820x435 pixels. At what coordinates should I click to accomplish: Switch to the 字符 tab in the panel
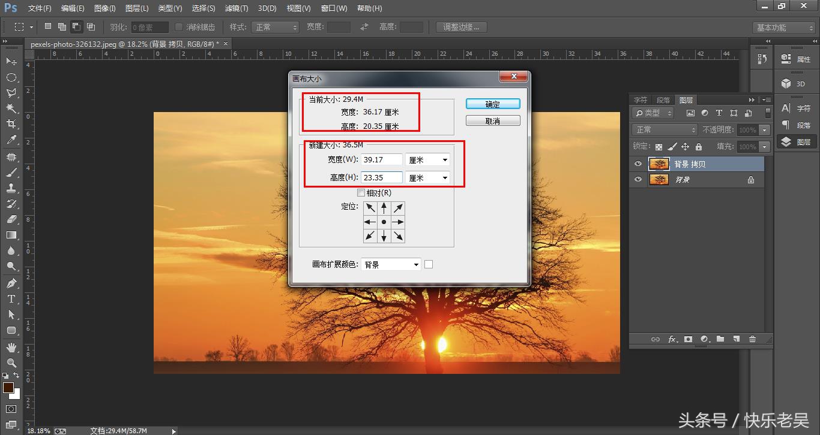[640, 99]
